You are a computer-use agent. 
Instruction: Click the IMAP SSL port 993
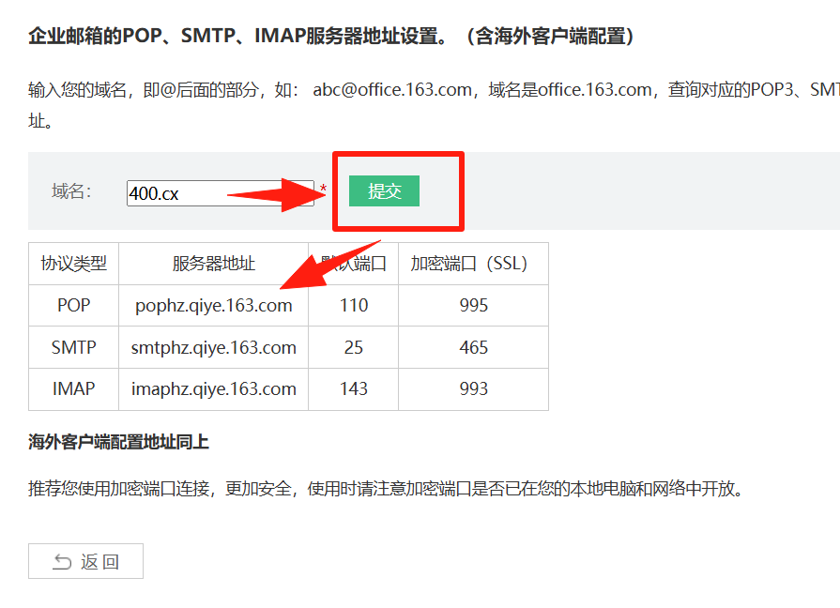click(474, 388)
